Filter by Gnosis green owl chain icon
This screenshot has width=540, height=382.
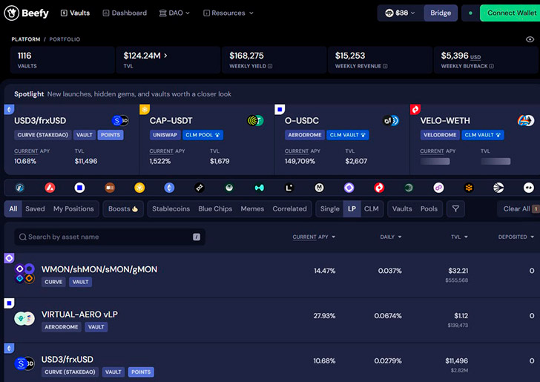[x=229, y=188]
